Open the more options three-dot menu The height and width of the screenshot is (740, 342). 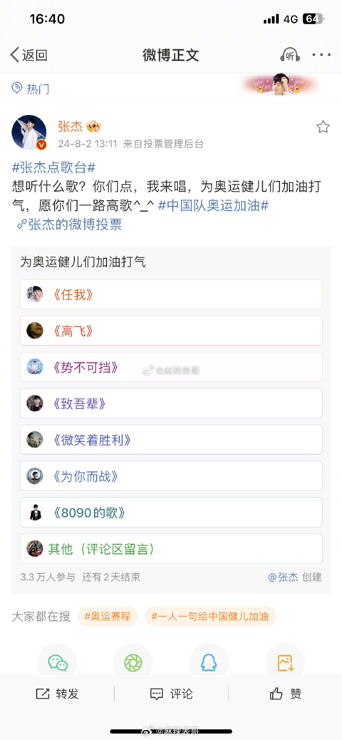321,55
